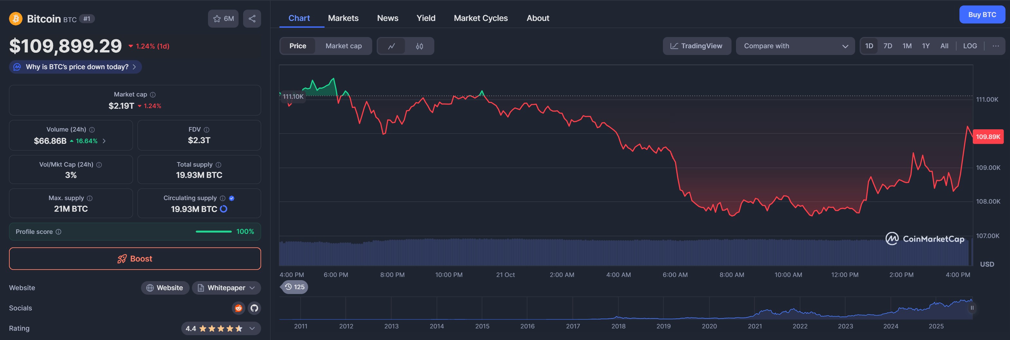Select the All time range

[x=944, y=46]
